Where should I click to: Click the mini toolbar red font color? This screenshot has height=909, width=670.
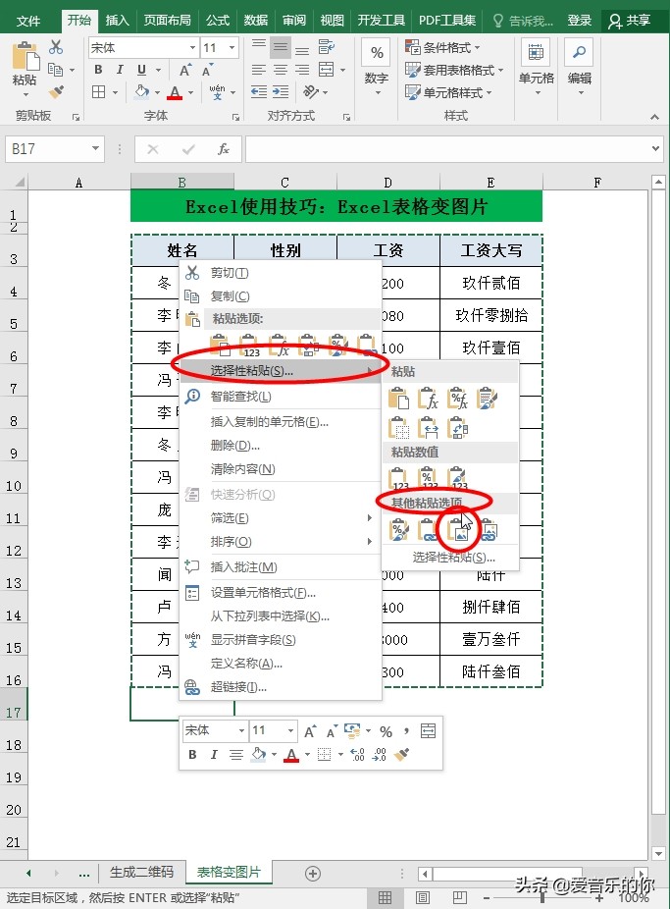click(292, 755)
